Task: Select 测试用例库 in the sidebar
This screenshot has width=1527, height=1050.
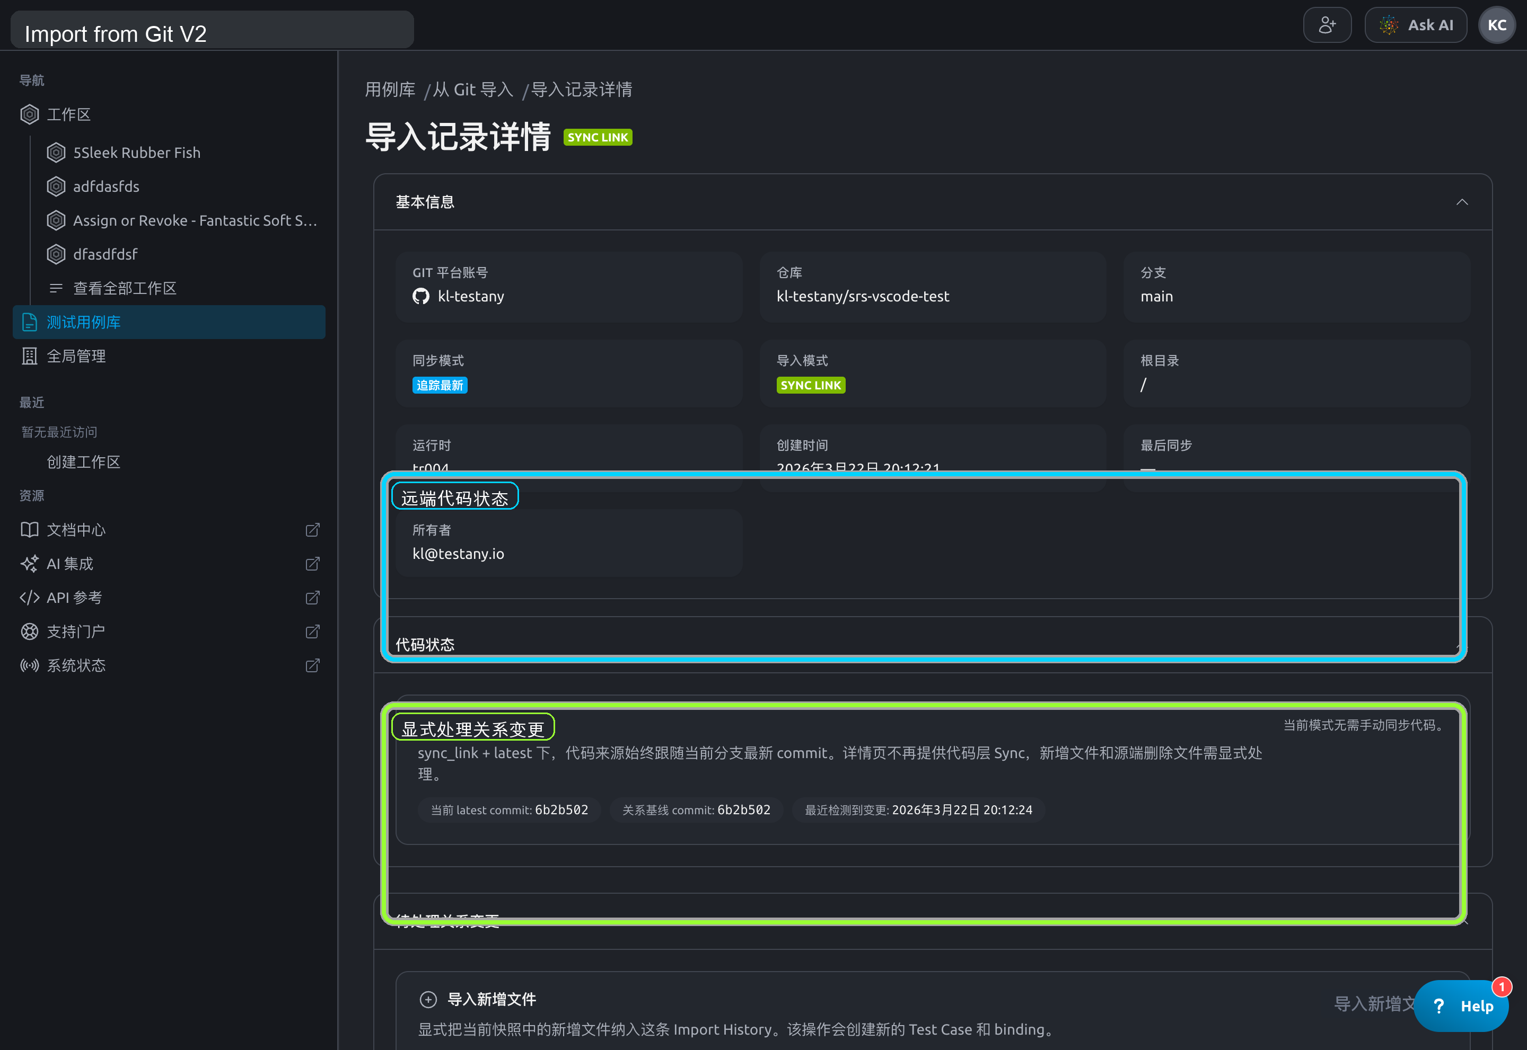Action: (x=169, y=323)
